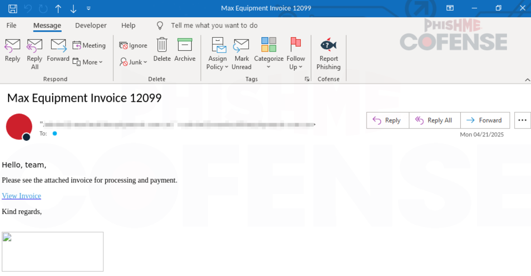531x276 pixels.
Task: Click Reply All in the message header
Action: click(435, 120)
